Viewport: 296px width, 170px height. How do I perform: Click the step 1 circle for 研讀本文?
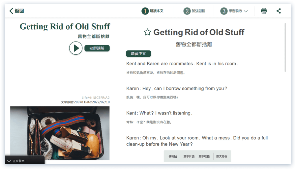coord(145,11)
